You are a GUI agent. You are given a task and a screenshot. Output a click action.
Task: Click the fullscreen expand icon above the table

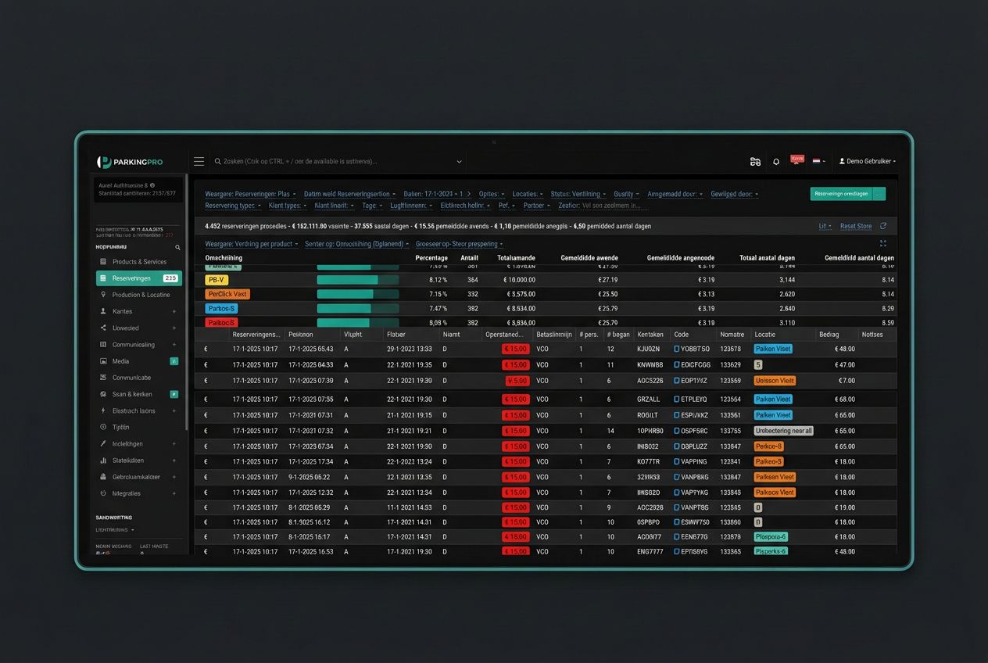883,244
